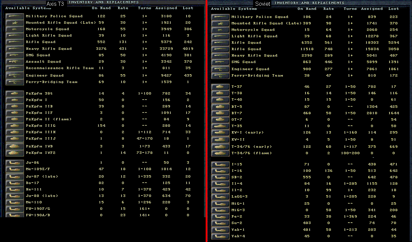Click the MiG-3 aircraft icon

coord(221,210)
